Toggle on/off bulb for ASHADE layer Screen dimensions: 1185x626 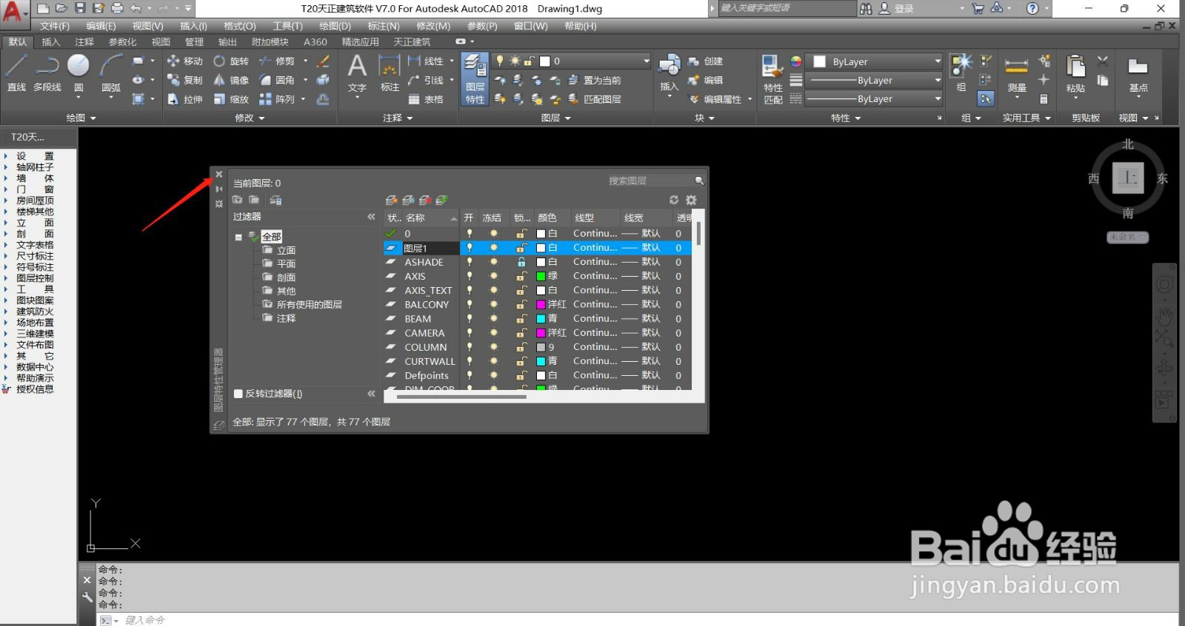(469, 262)
